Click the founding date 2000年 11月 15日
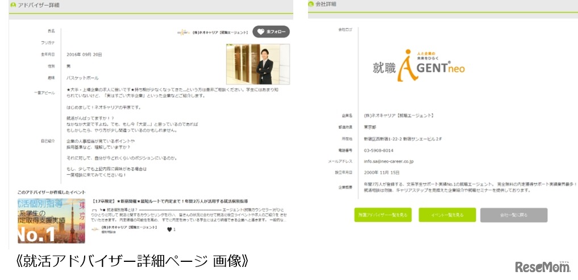Screen dimensions: 578x280 381,173
